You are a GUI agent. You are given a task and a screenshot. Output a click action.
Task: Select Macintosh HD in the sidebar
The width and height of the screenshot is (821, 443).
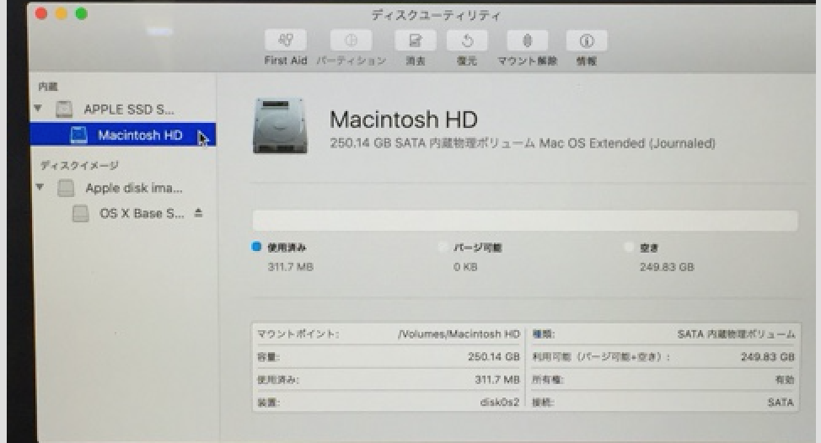[123, 135]
